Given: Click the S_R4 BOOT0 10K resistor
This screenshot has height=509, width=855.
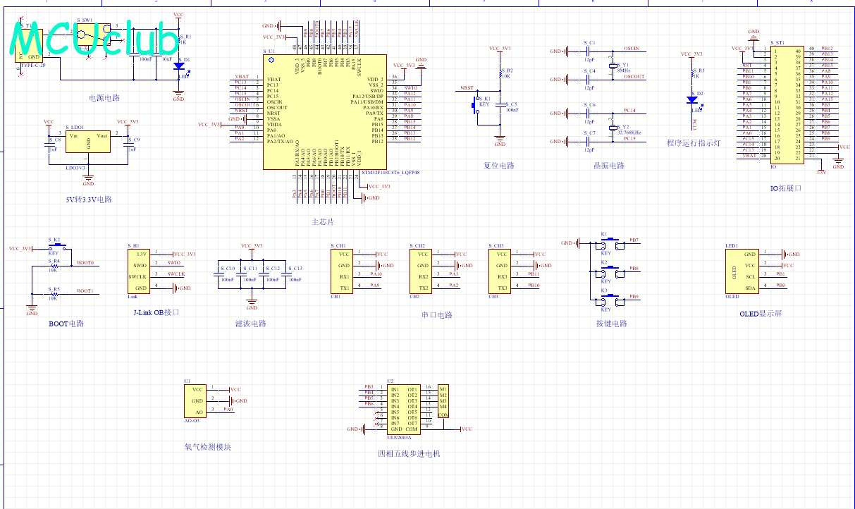Looking at the screenshot, I should [54, 264].
